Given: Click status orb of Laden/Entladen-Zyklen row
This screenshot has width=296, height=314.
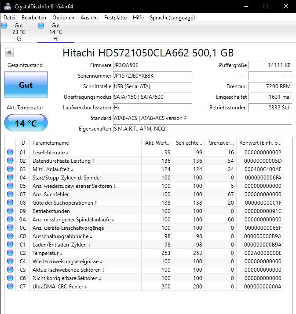Looking at the screenshot, I should point(10,245).
